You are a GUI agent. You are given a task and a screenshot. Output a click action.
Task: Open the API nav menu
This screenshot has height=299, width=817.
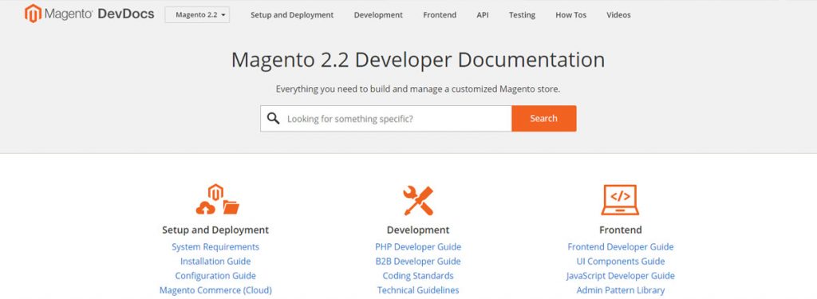[x=483, y=15]
